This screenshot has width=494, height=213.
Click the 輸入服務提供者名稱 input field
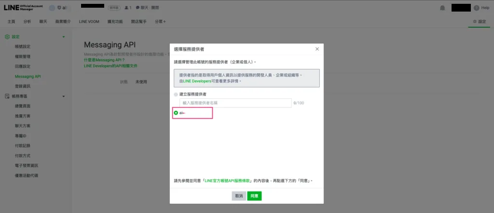tap(235, 103)
